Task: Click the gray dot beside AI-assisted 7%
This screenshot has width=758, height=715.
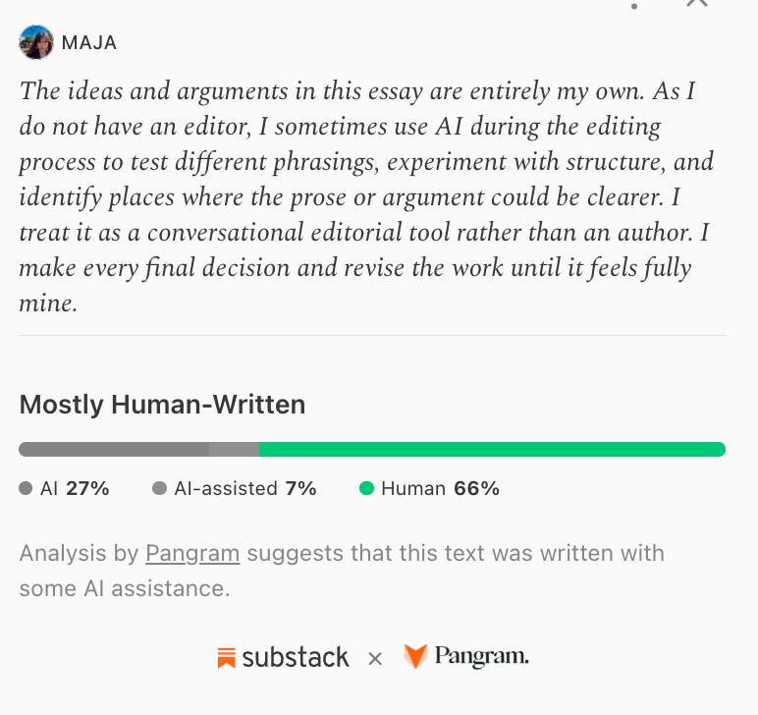Action: tap(159, 488)
